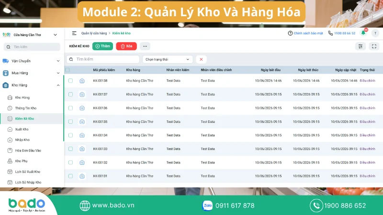Viewport: 383px width, 215px height.
Task: Click hotline 1900 88 66 52 link
Action: [x=345, y=33]
